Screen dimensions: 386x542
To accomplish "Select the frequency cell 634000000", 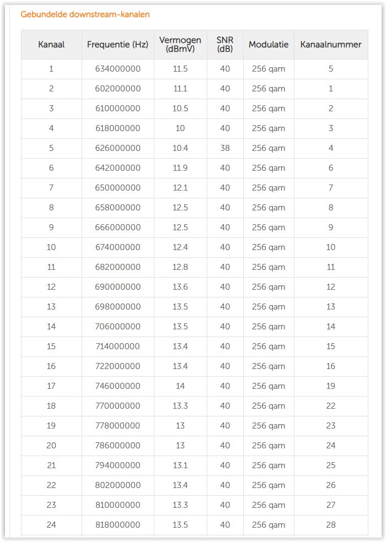I will coord(117,69).
